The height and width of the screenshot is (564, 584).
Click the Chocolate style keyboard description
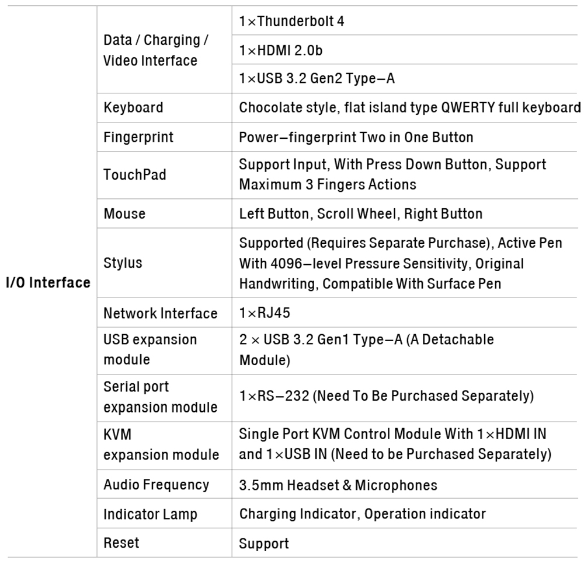click(x=409, y=108)
